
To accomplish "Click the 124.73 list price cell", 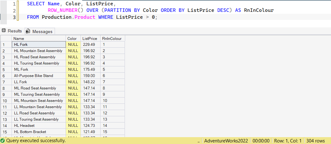I will (x=91, y=126).
